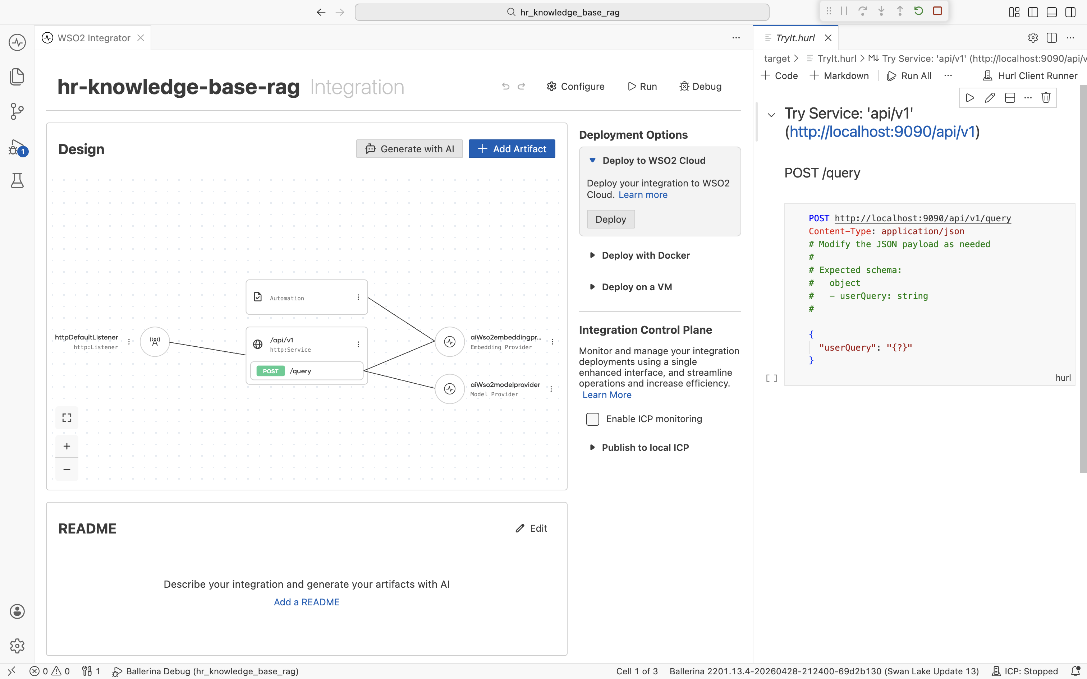The image size is (1087, 679).
Task: Pause the debug session
Action: pyautogui.click(x=844, y=11)
